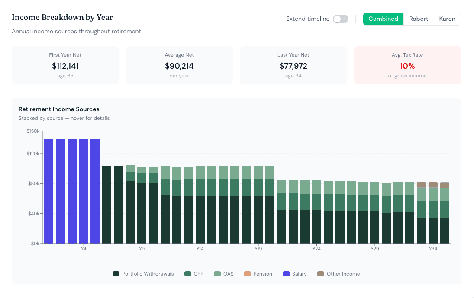Click the Y4 salary bar

coord(84,192)
